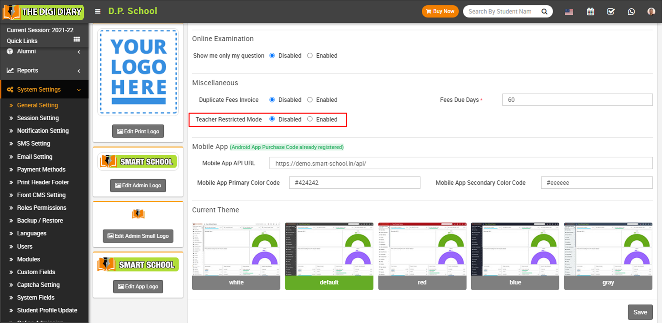Open the WhatsApp chat icon
Screen dimensions: 662x323
(631, 12)
